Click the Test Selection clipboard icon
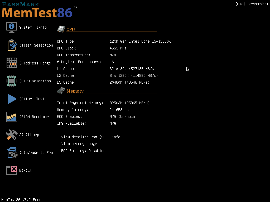Viewport: 270px width, 202px height. pyautogui.click(x=12, y=45)
